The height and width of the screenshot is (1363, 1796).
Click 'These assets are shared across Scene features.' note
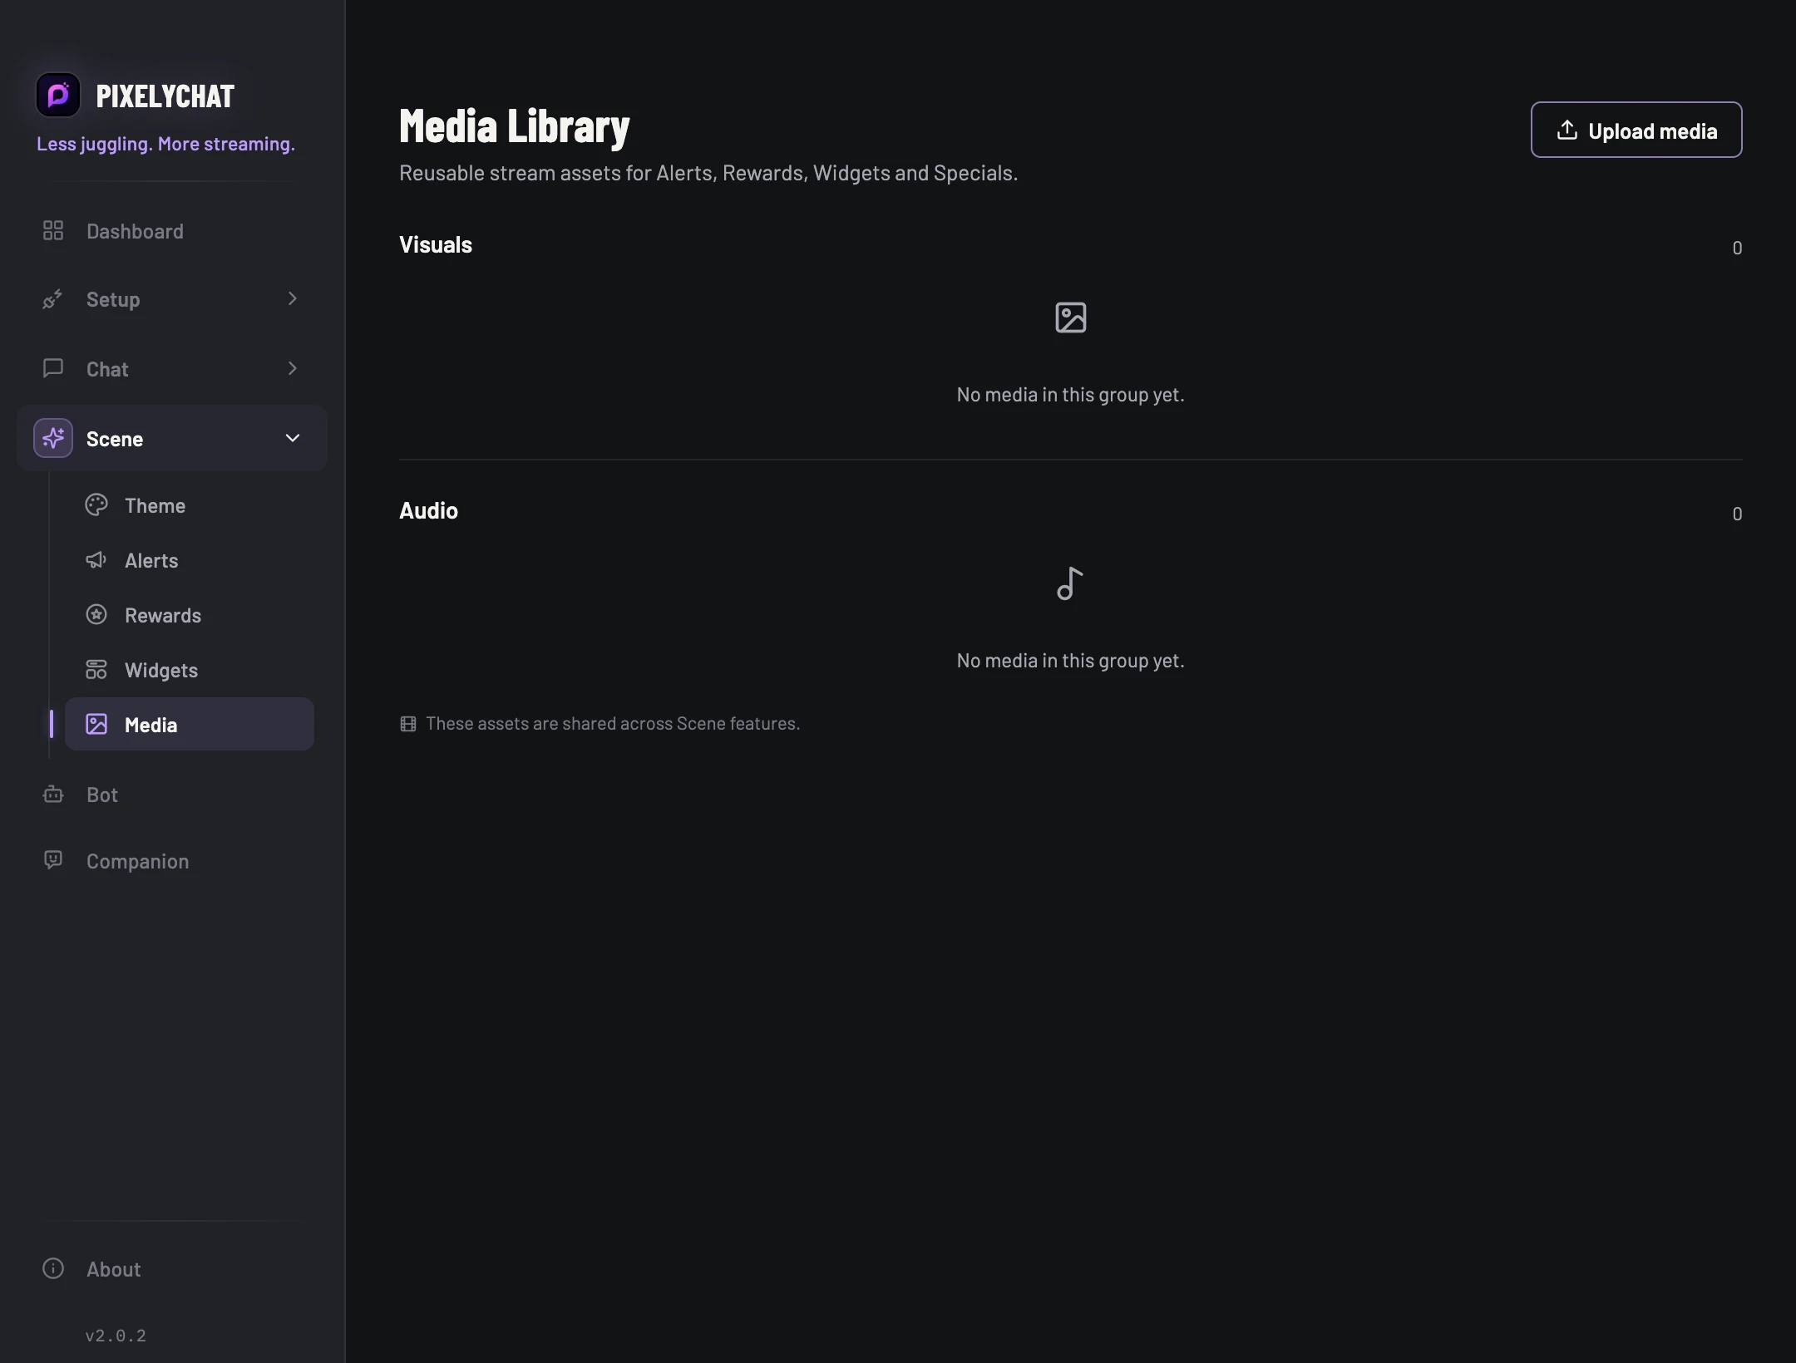coord(613,724)
